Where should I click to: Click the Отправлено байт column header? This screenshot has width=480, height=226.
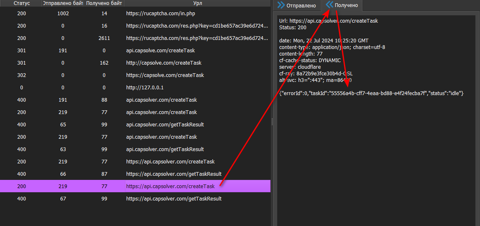(x=63, y=3)
